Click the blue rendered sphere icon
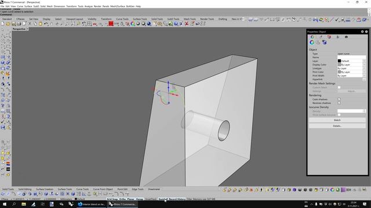The image size is (371, 208). (149, 24)
